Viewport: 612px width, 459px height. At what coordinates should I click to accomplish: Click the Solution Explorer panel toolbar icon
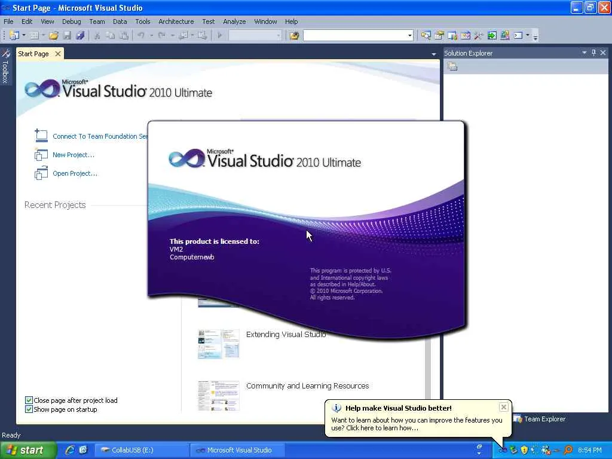(452, 67)
